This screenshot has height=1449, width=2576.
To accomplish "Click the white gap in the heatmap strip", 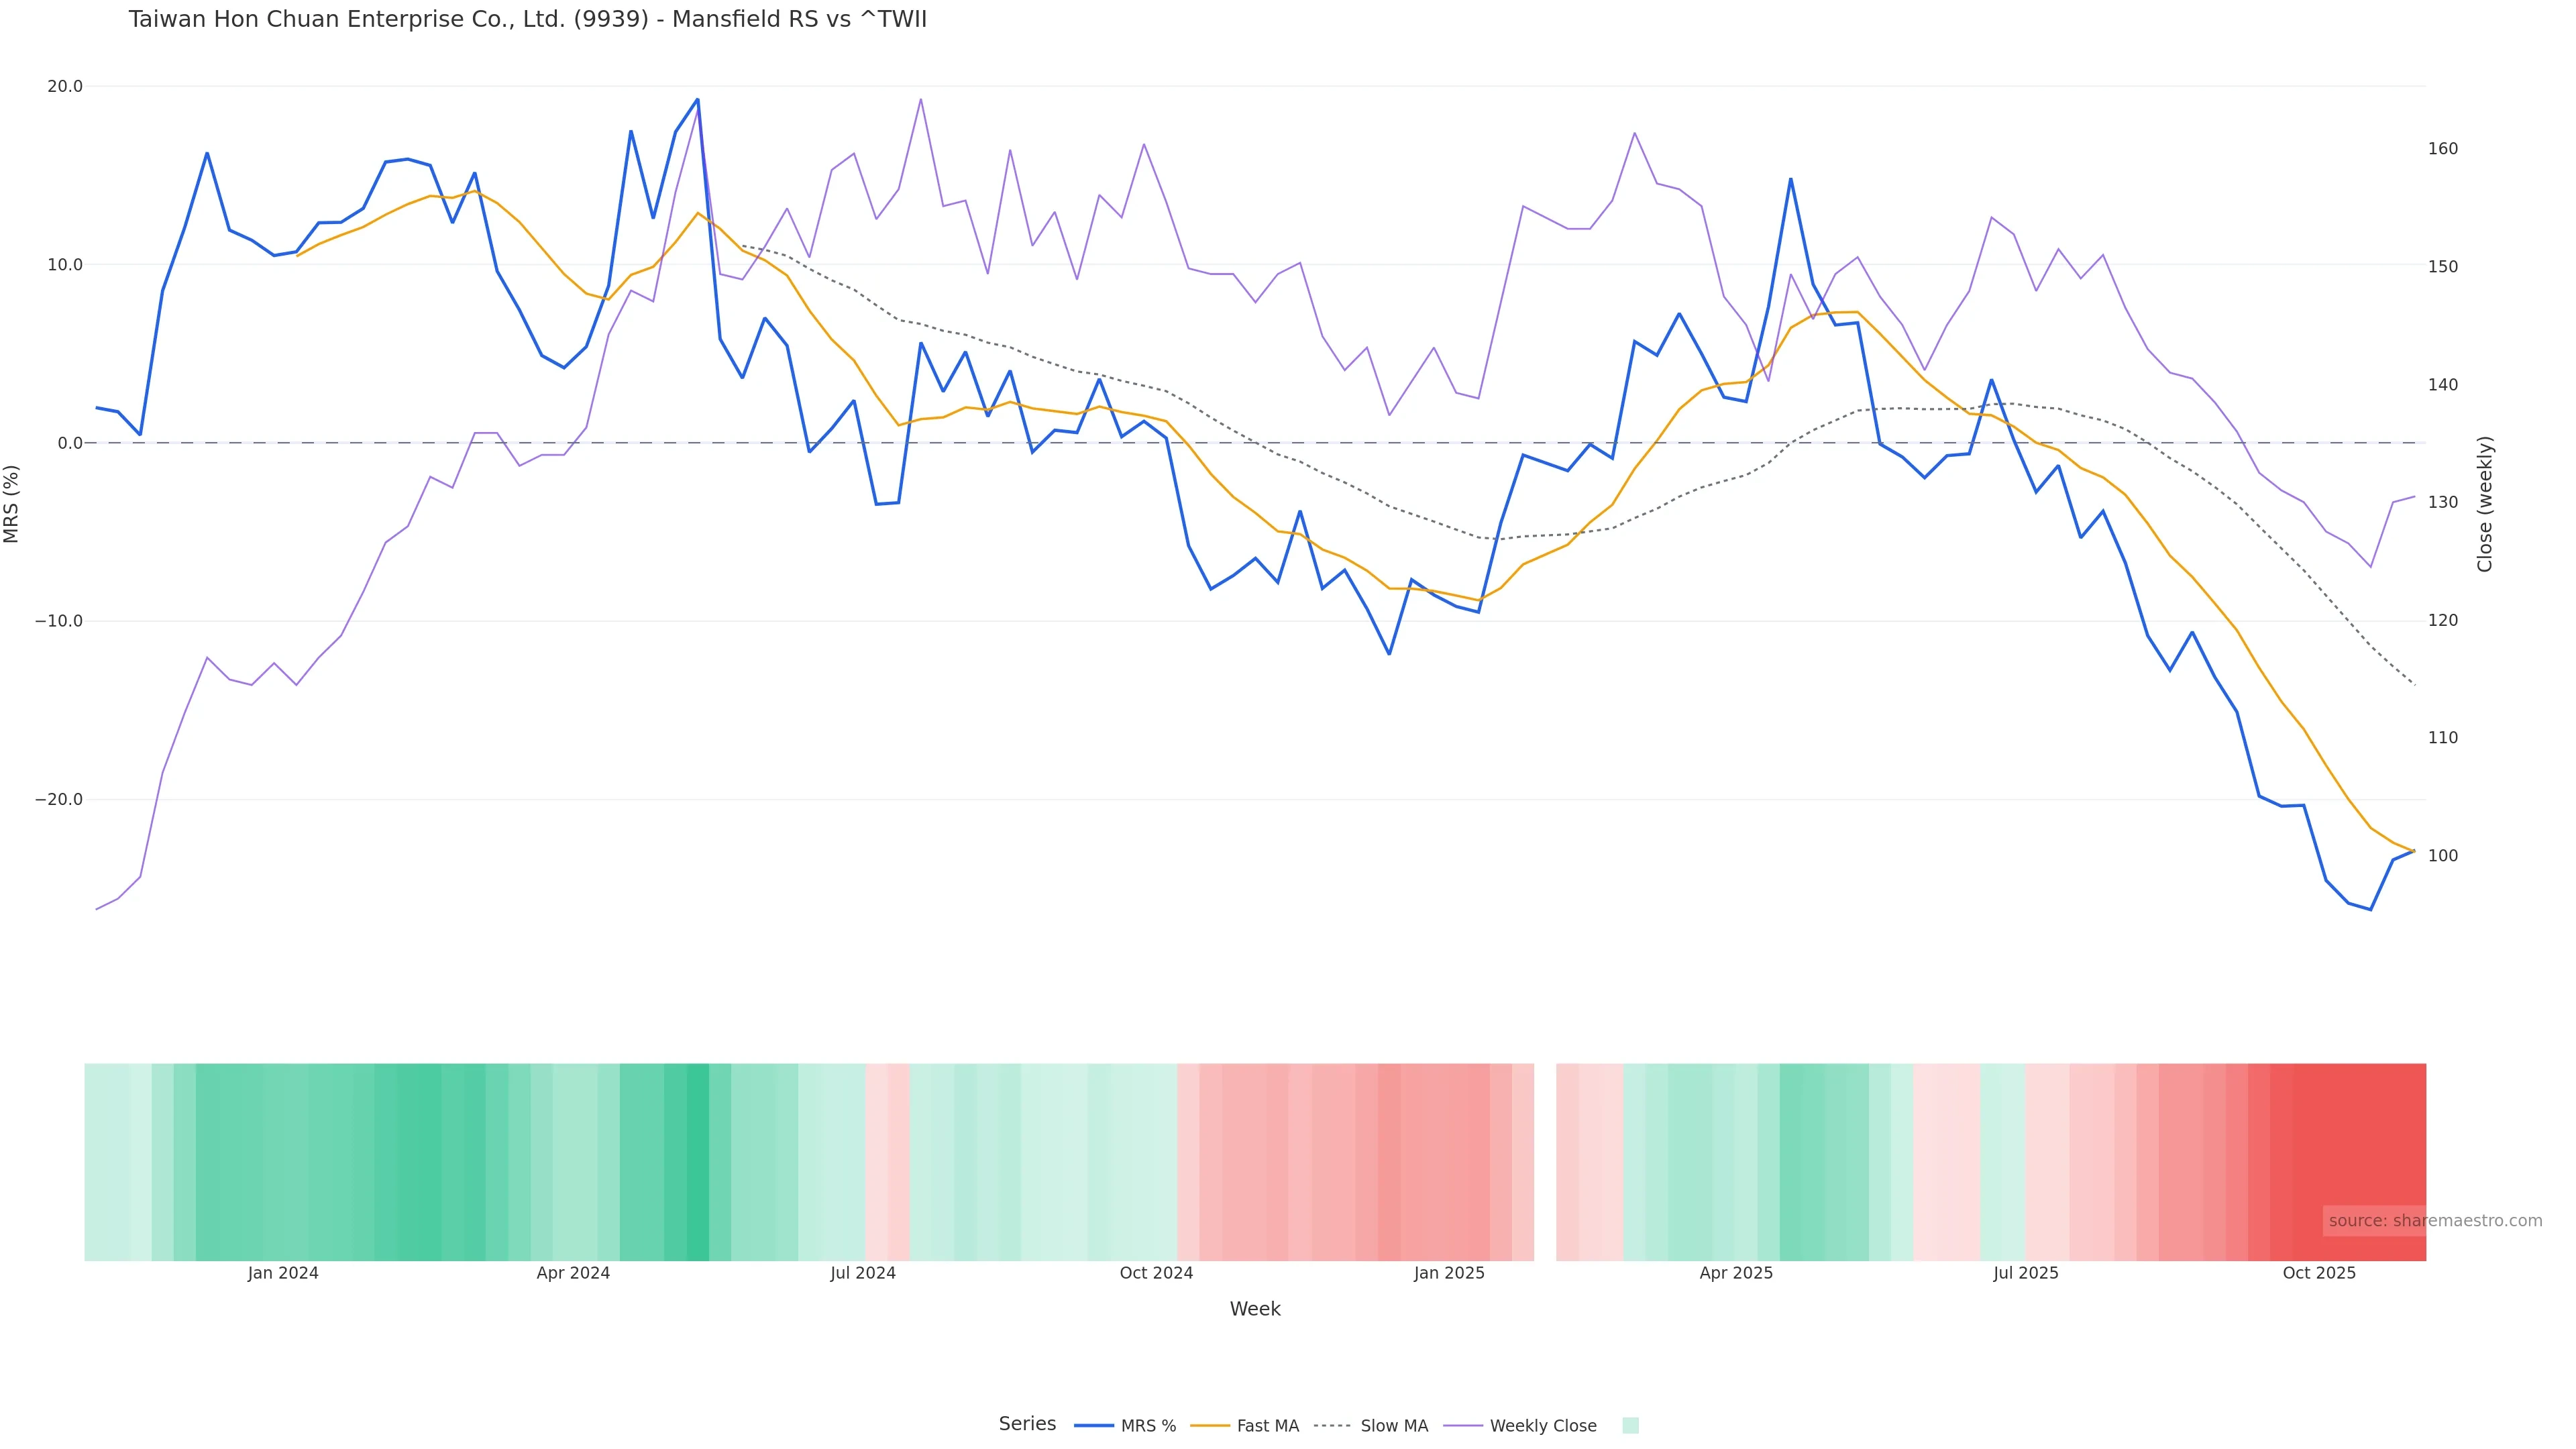I will pyautogui.click(x=1545, y=1161).
